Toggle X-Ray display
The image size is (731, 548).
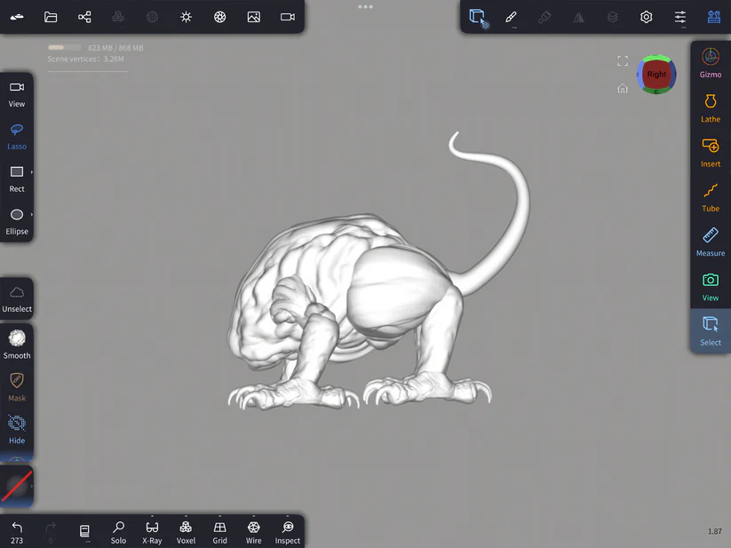pyautogui.click(x=152, y=533)
